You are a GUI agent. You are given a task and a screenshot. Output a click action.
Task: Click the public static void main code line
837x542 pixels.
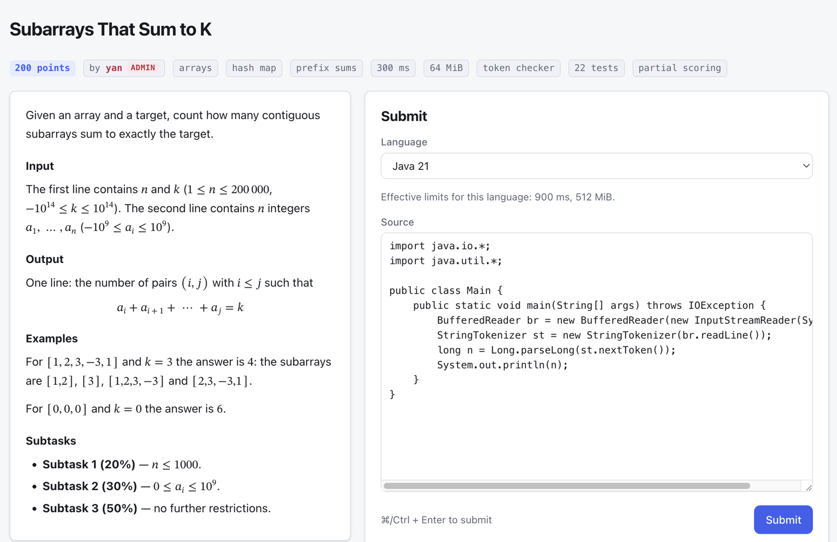pos(590,305)
